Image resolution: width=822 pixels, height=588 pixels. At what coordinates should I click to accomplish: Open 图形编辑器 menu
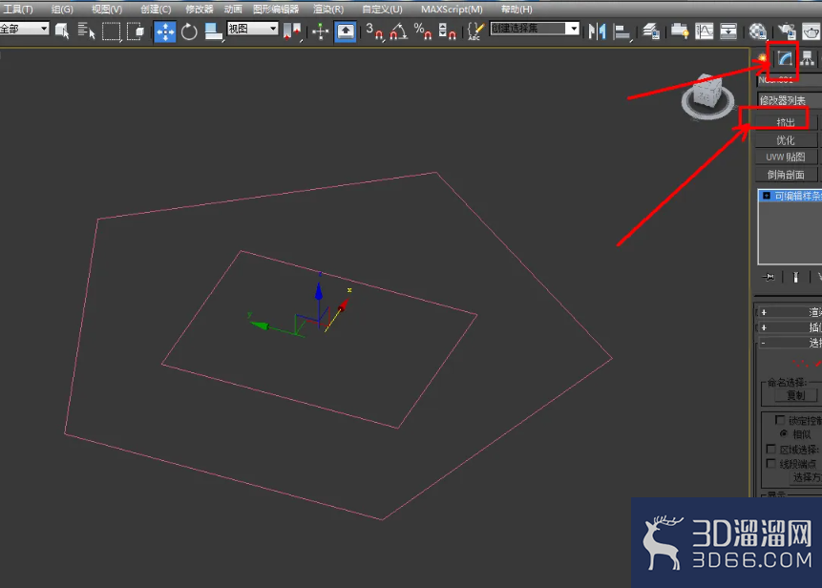click(276, 10)
